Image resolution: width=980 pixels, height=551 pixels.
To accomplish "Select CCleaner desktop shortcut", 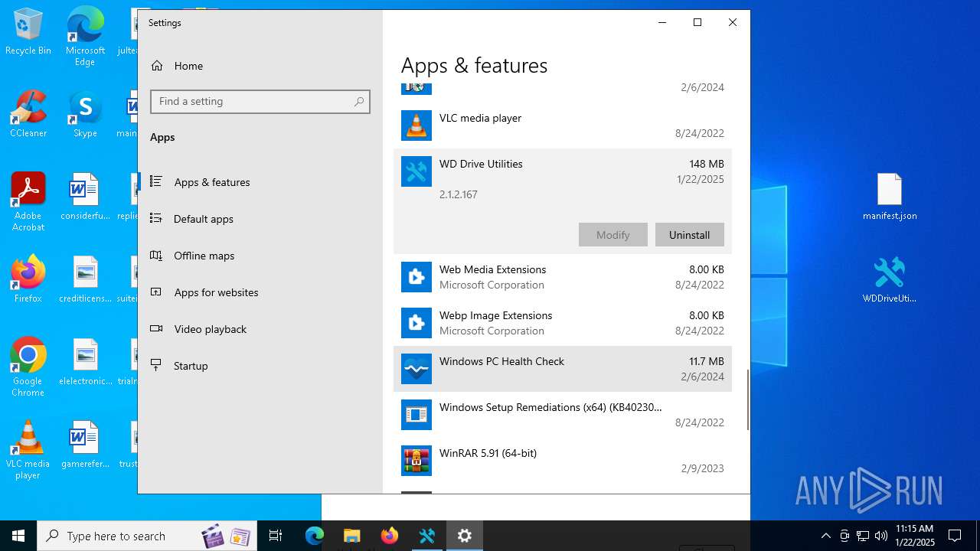I will pyautogui.click(x=28, y=114).
